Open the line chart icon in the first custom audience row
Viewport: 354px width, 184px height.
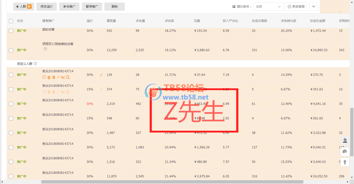(63, 77)
